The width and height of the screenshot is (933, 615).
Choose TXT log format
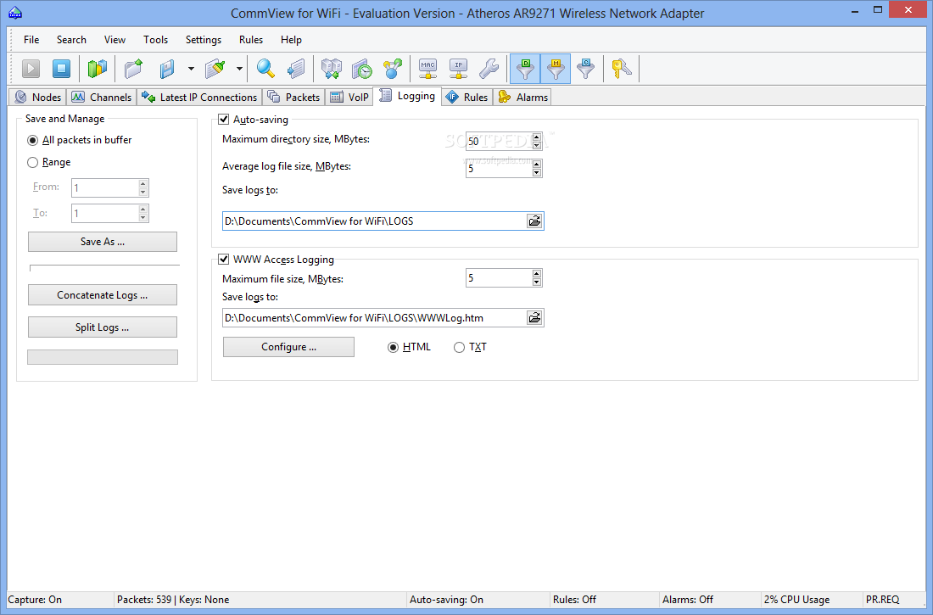click(459, 347)
